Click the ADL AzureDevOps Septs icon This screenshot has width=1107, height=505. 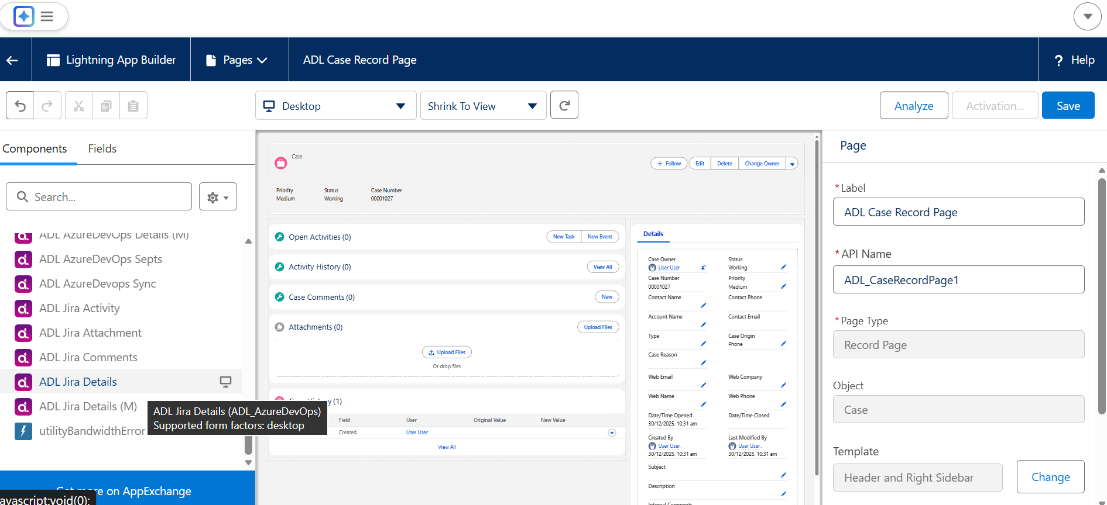pos(23,260)
